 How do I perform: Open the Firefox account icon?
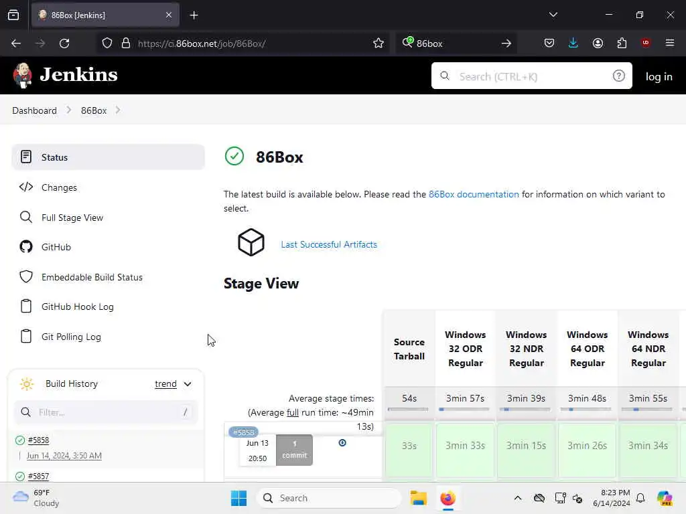tap(598, 43)
